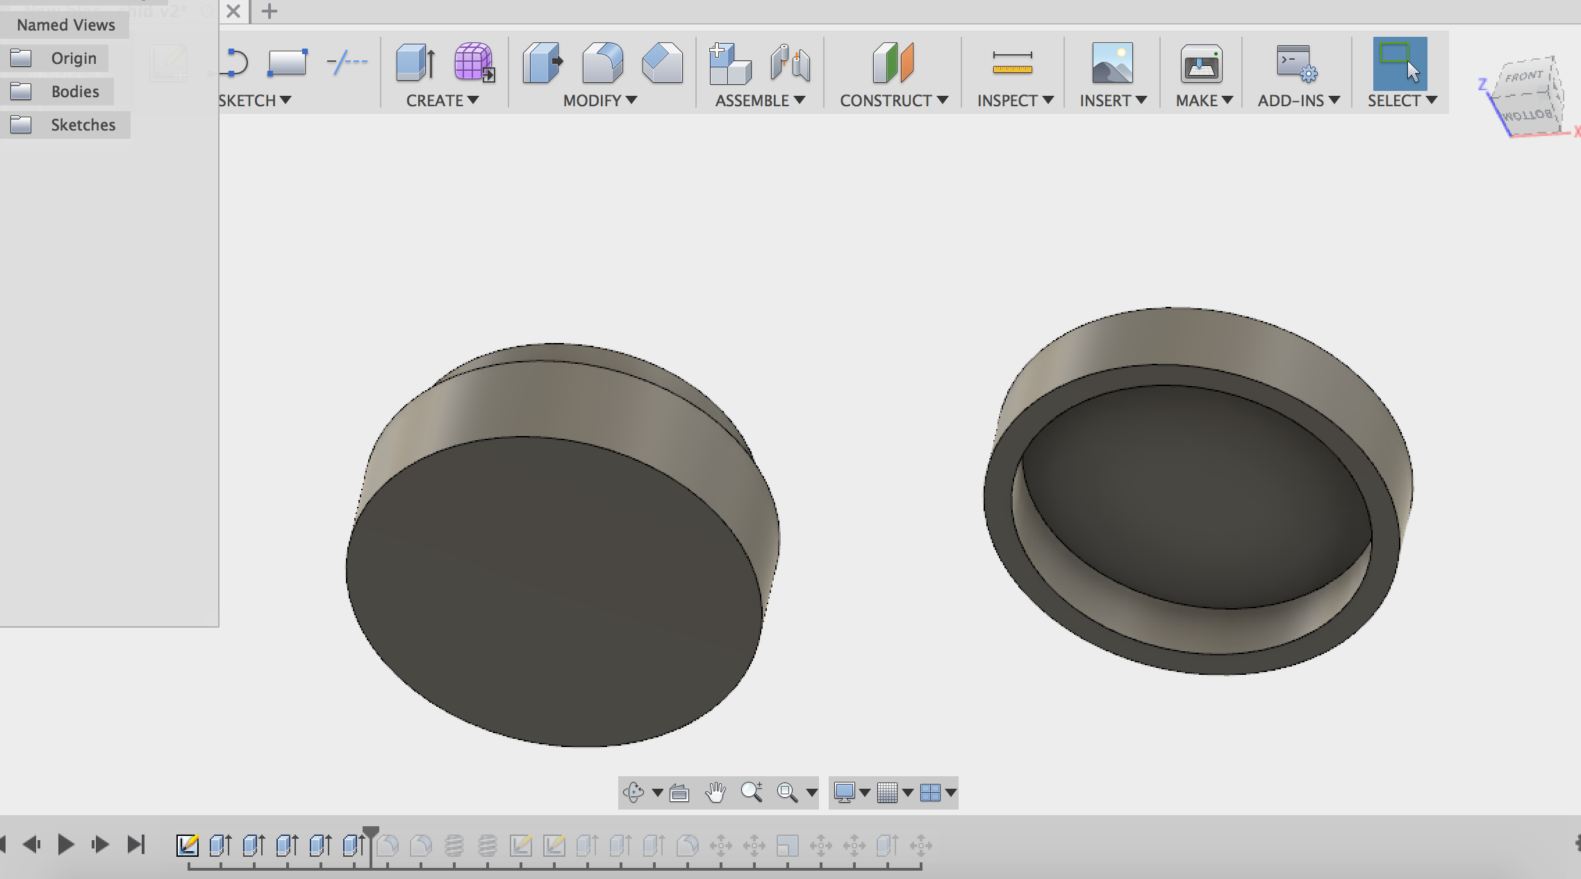Open the ADD-INS dropdown menu
The image size is (1581, 879).
click(x=1299, y=101)
